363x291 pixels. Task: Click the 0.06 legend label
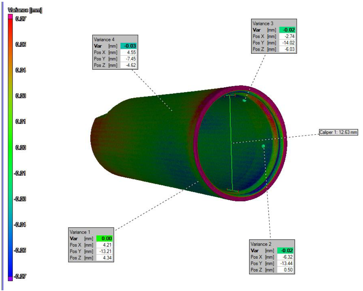tap(20, 44)
